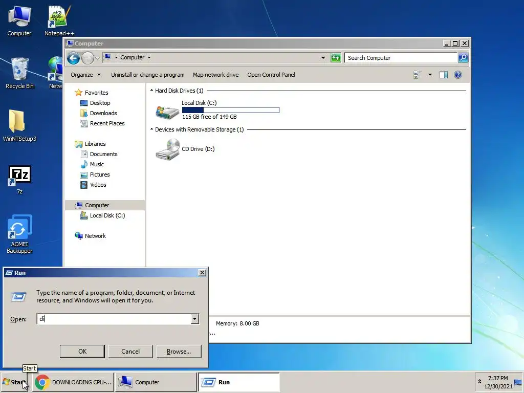Click Local Disk C: usage bar

(x=231, y=110)
